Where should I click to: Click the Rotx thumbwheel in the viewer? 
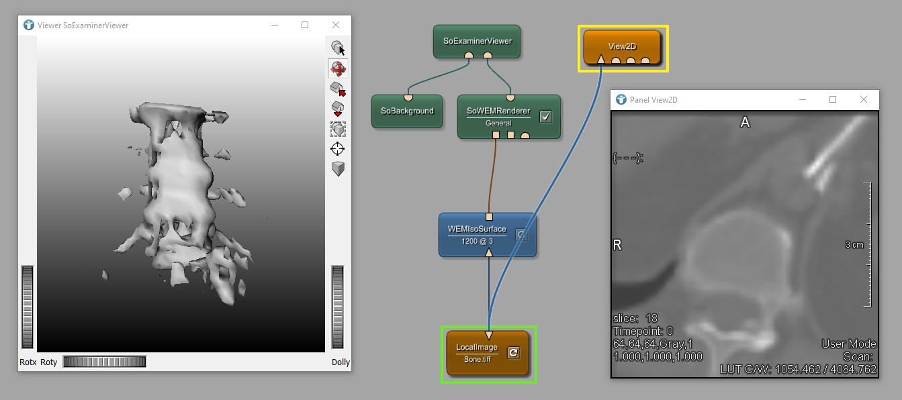(28, 307)
